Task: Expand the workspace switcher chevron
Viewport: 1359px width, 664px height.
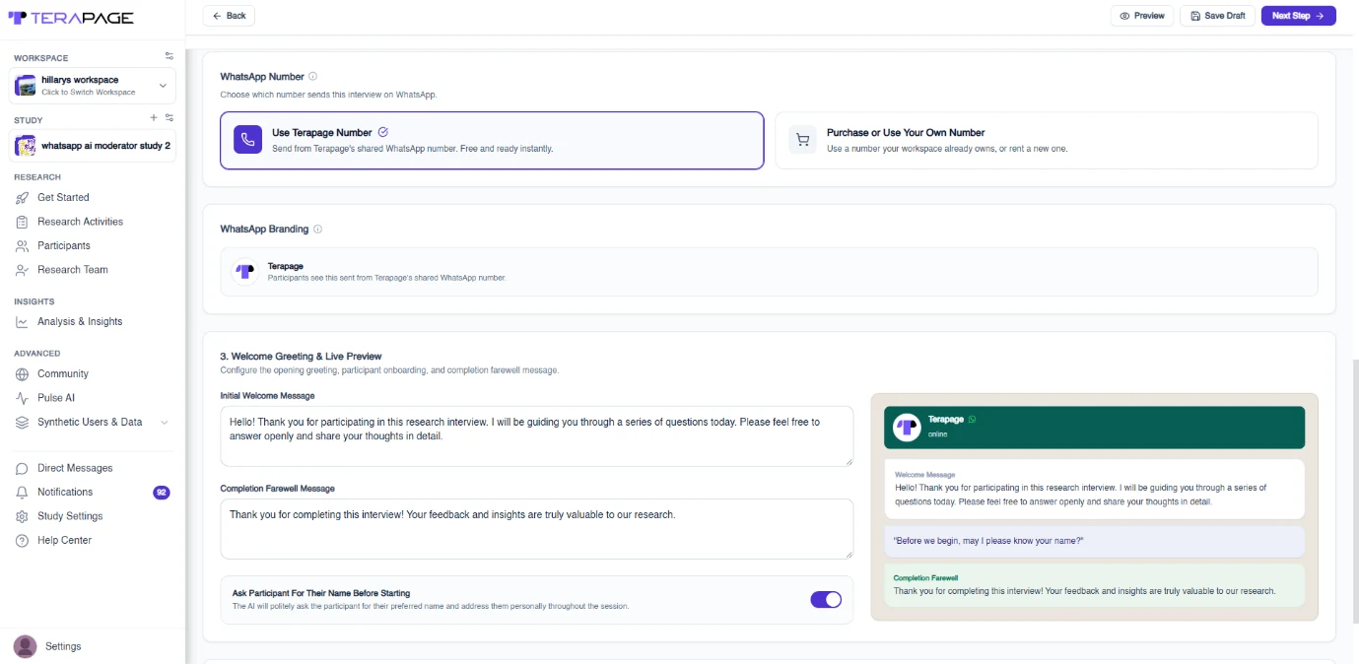Action: point(163,86)
